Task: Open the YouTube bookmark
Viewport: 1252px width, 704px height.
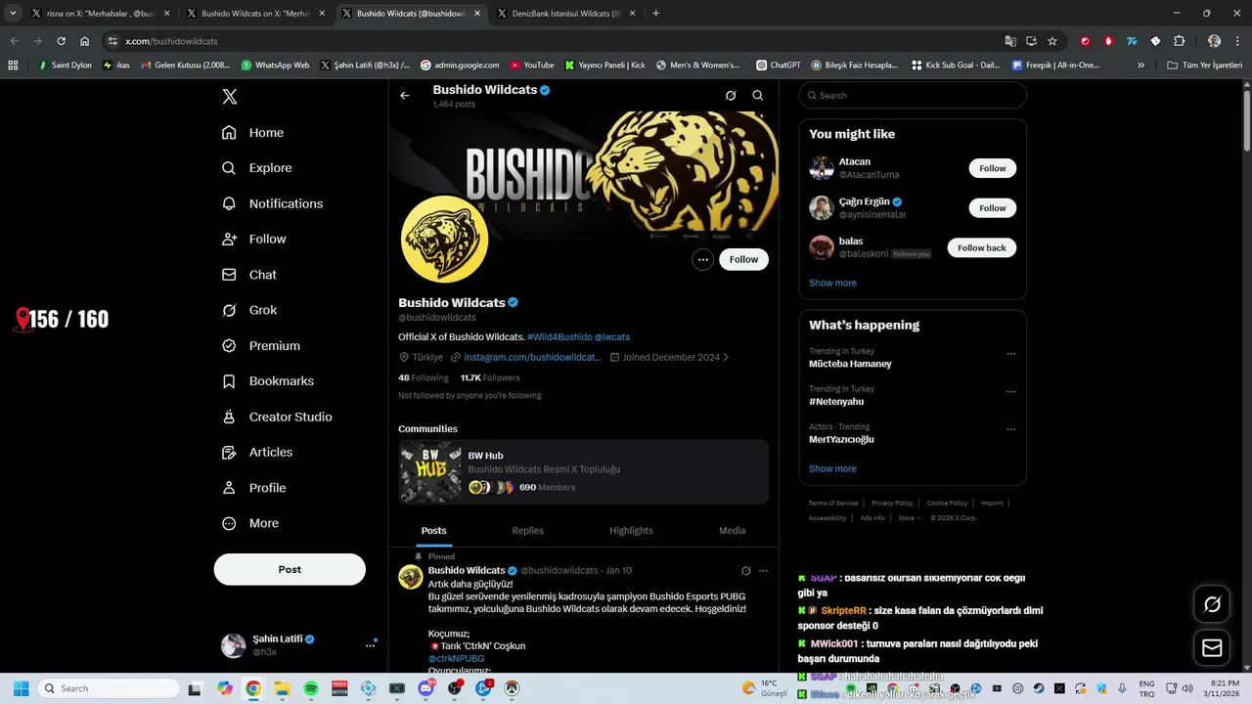Action: (531, 66)
